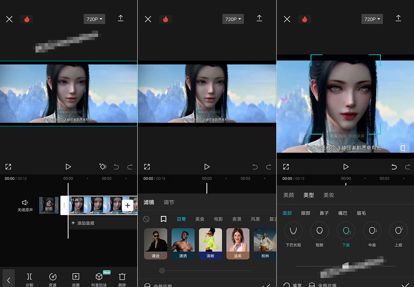Choose the 短脸 short face icon

[x=319, y=231]
